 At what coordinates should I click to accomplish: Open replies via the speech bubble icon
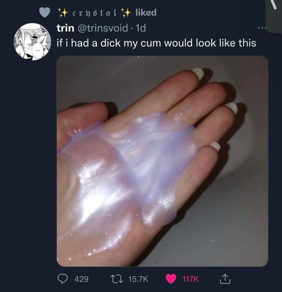[x=62, y=279]
